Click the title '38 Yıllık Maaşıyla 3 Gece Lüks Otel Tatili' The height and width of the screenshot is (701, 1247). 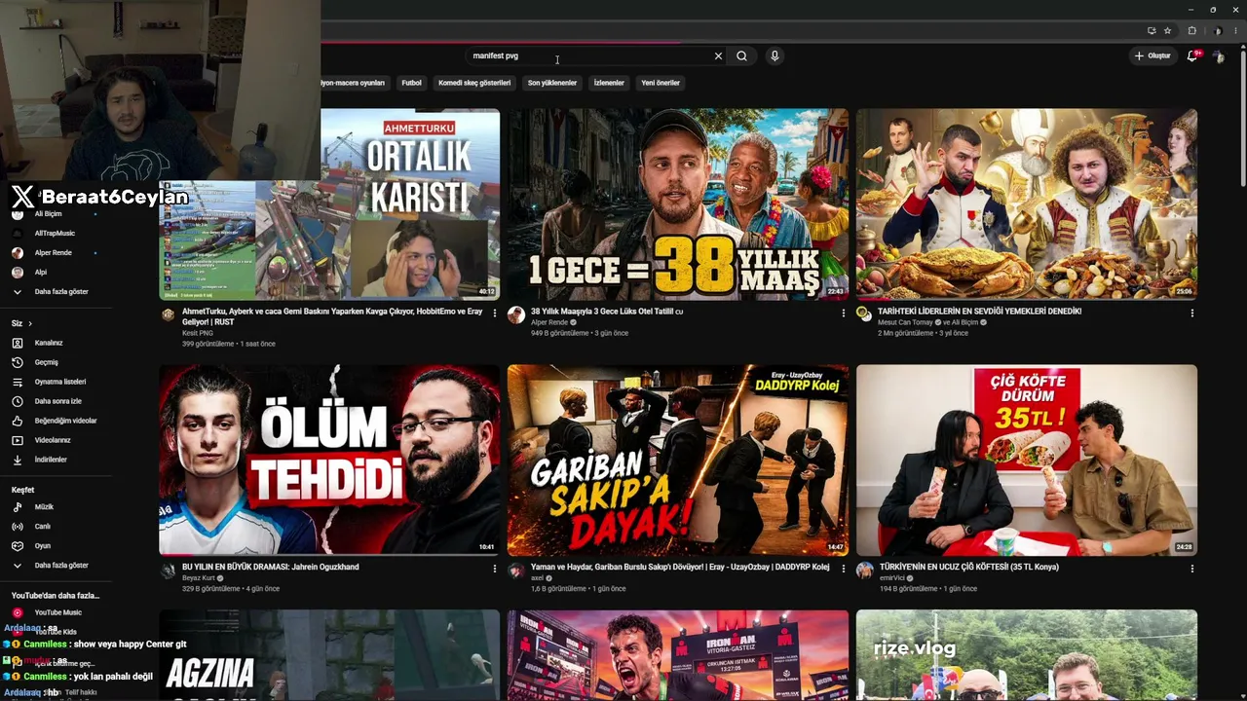pos(607,312)
